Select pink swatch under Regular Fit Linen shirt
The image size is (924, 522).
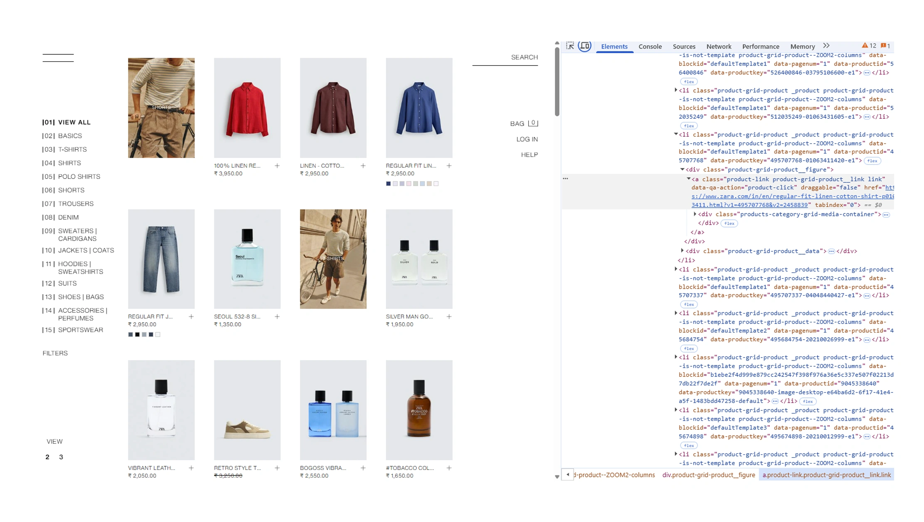pos(409,184)
